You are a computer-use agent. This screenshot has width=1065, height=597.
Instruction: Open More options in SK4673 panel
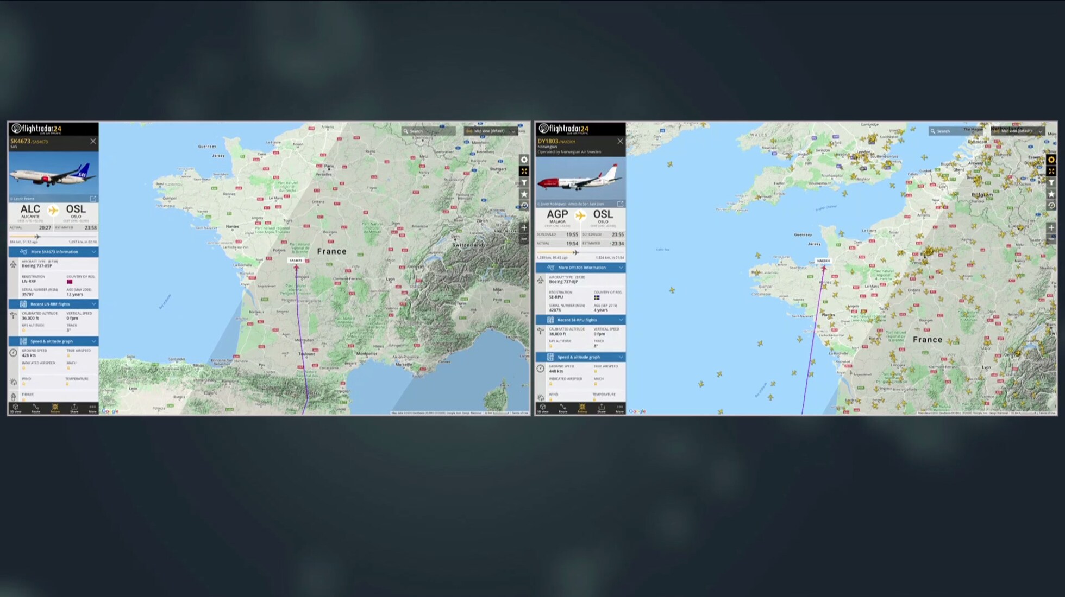(x=92, y=409)
